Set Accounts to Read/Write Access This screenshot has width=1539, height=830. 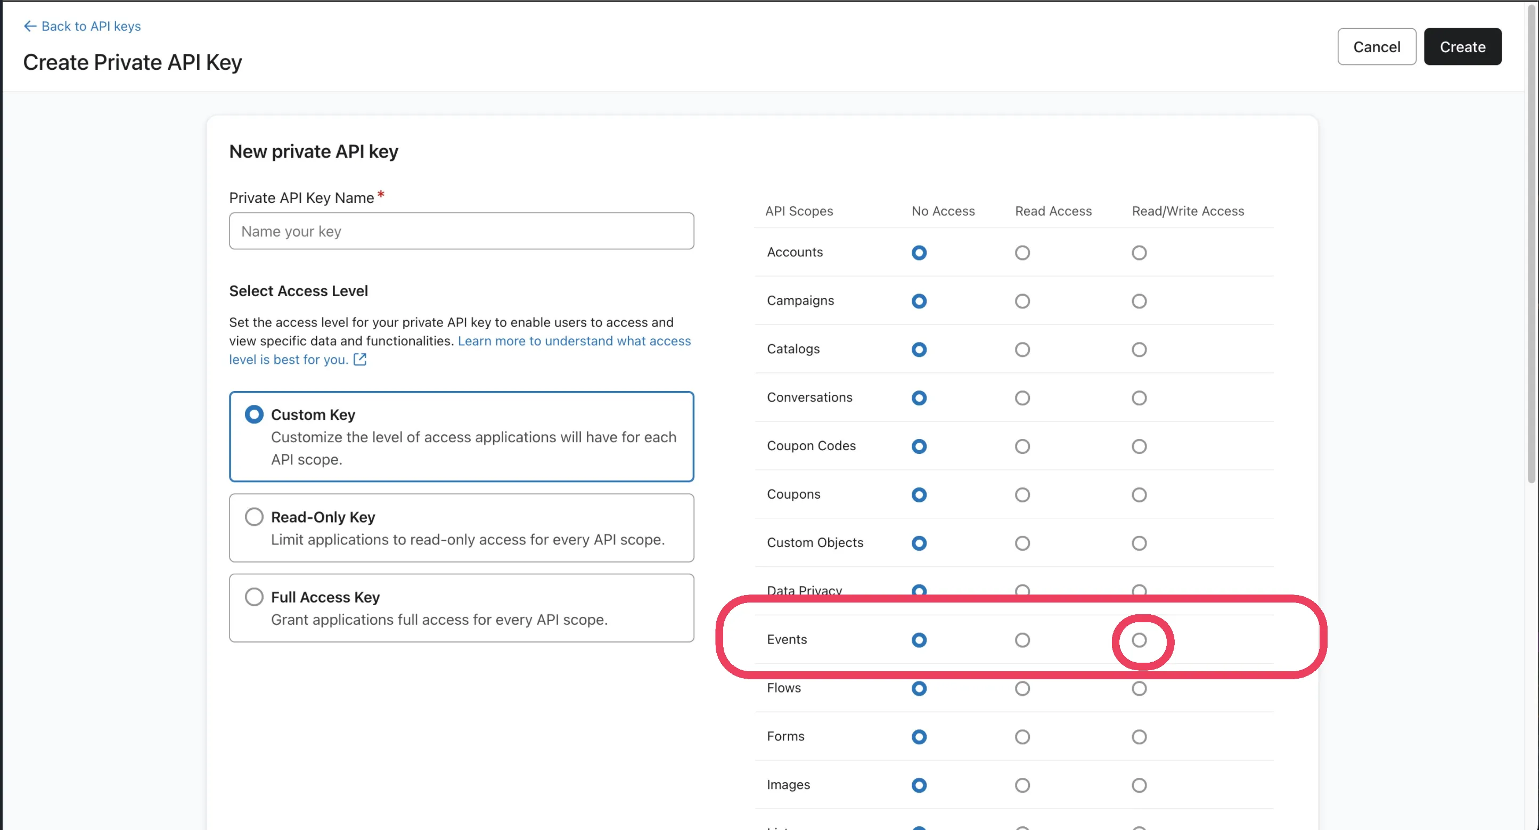[1139, 253]
